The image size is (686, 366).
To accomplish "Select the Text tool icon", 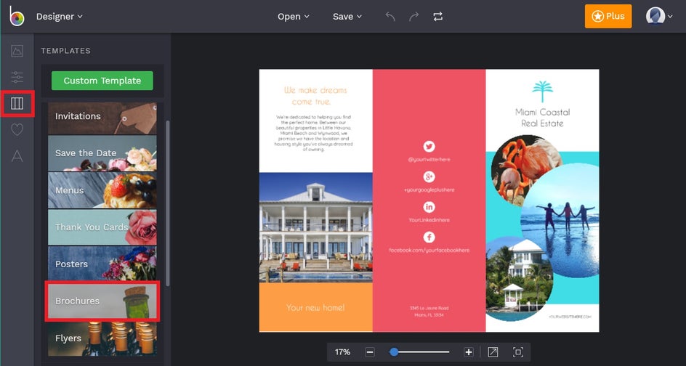I will pos(17,156).
